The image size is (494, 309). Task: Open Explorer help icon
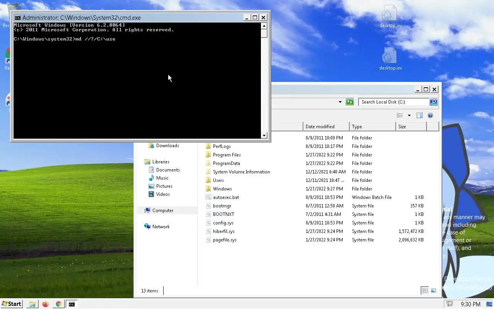click(430, 115)
